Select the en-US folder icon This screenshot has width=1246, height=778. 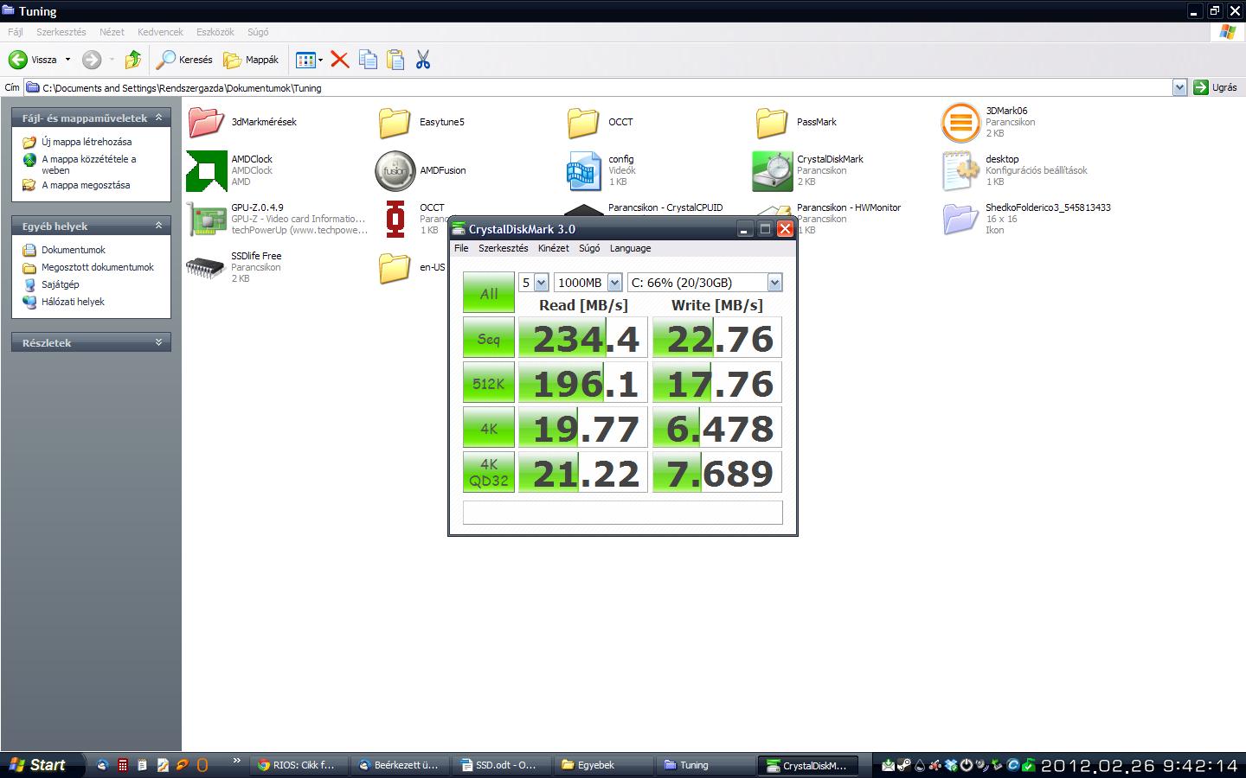(395, 268)
